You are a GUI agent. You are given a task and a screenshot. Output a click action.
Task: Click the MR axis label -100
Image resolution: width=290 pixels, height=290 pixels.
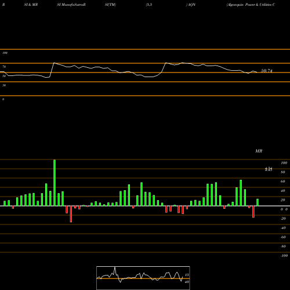point(284,256)
